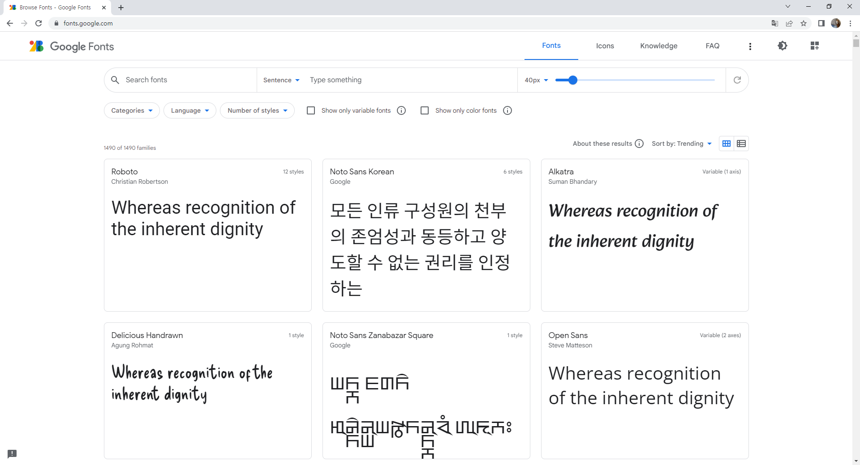Viewport: 860px width, 465px height.
Task: Expand Number of styles dropdown
Action: pos(257,110)
